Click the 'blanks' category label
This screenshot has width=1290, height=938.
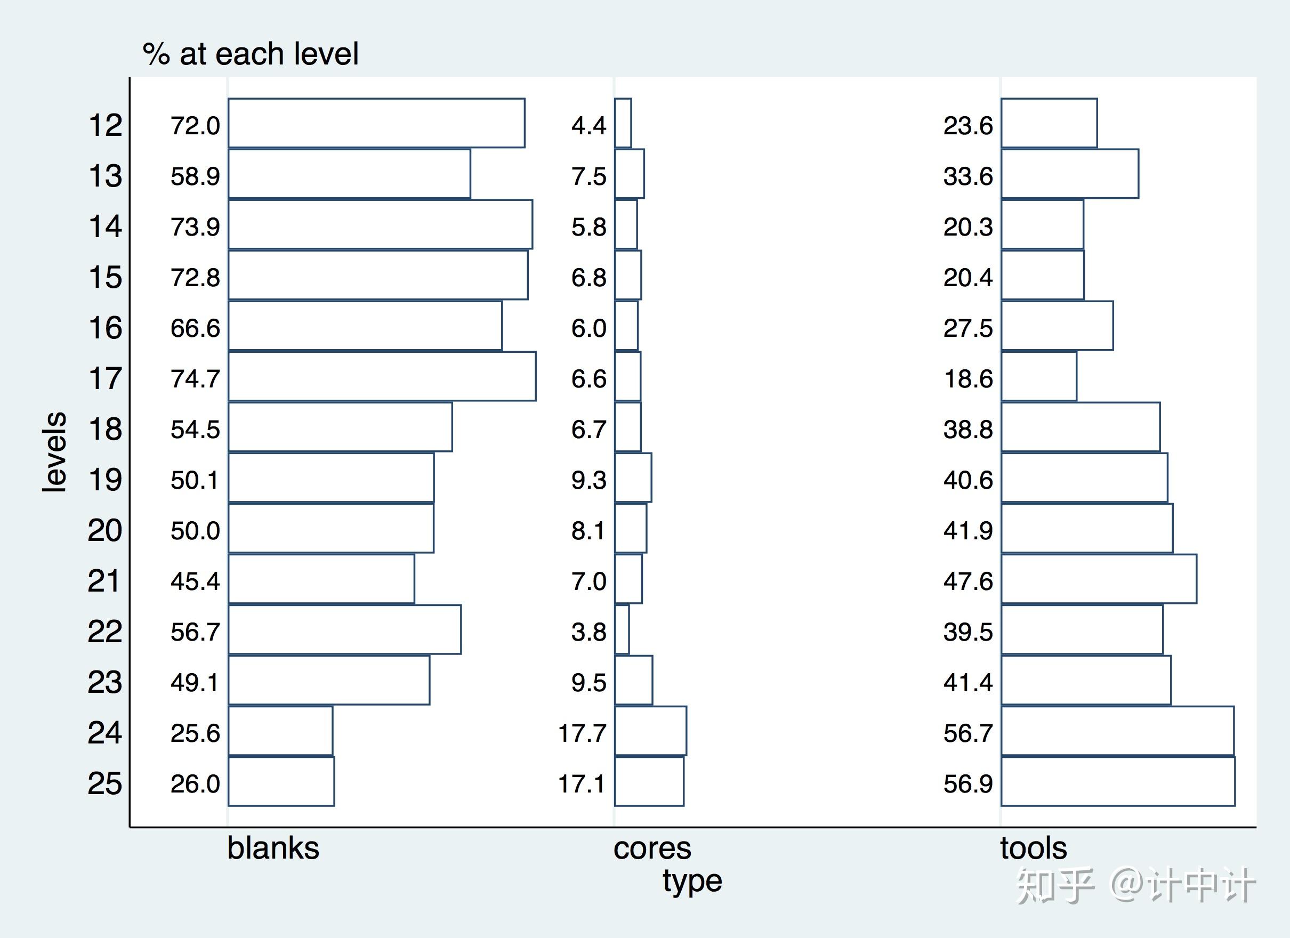pyautogui.click(x=273, y=848)
